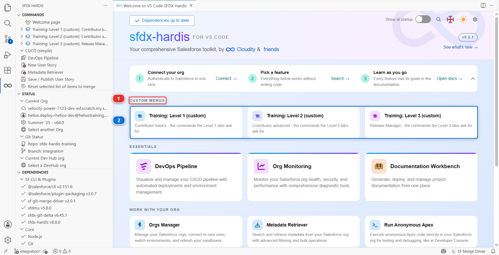Click the Run Anonymous Apex terminal icon
This screenshot has width=499, height=255.
click(375, 225)
